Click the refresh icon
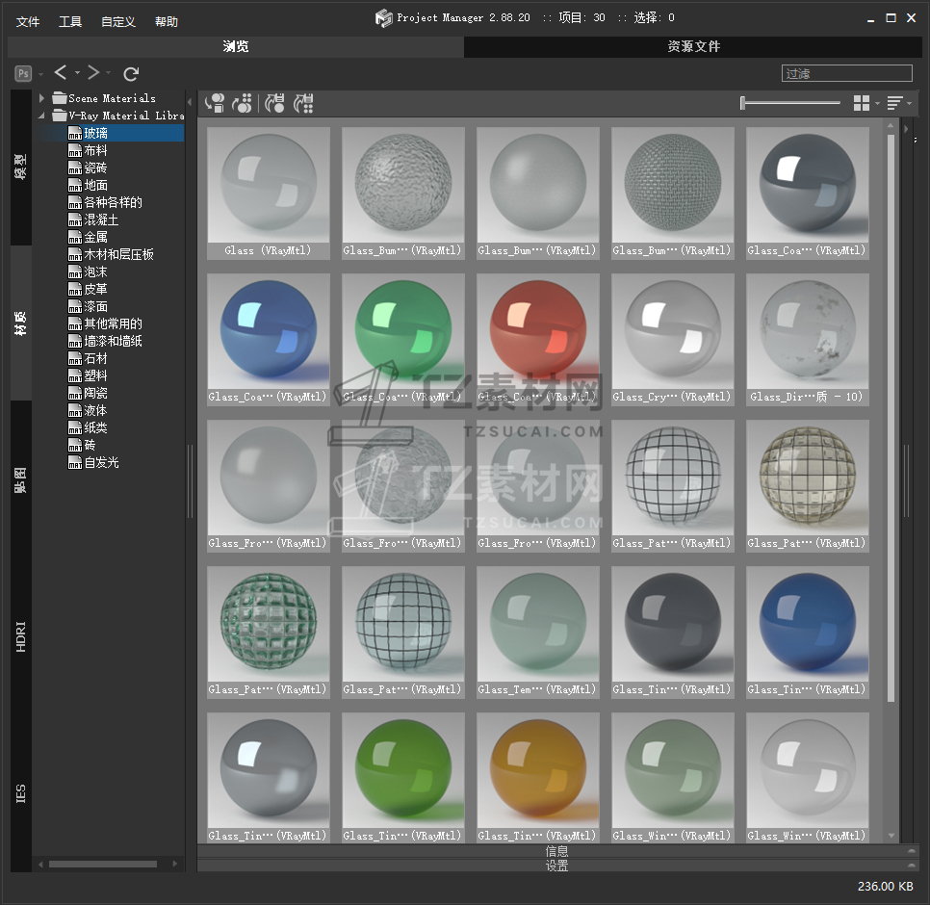The width and height of the screenshot is (930, 905). [x=132, y=73]
